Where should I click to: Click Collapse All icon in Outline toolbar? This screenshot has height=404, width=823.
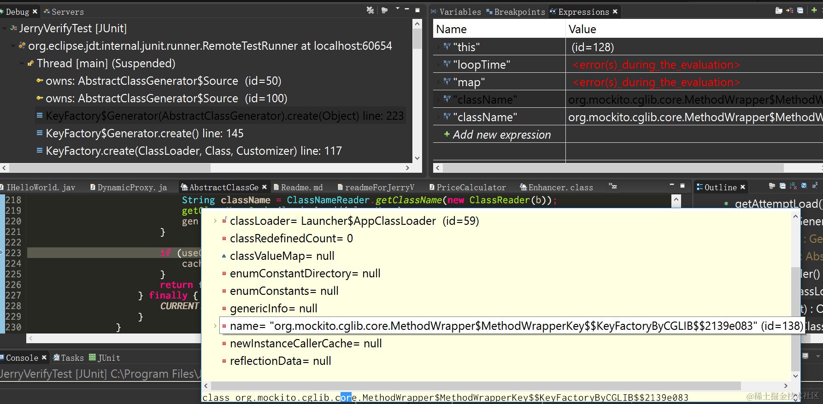tap(782, 186)
